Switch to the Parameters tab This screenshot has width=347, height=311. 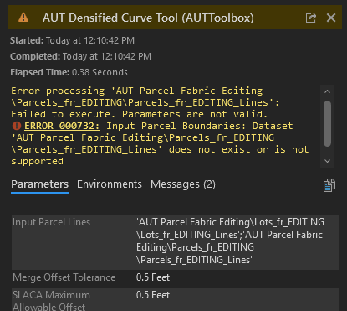(x=39, y=184)
